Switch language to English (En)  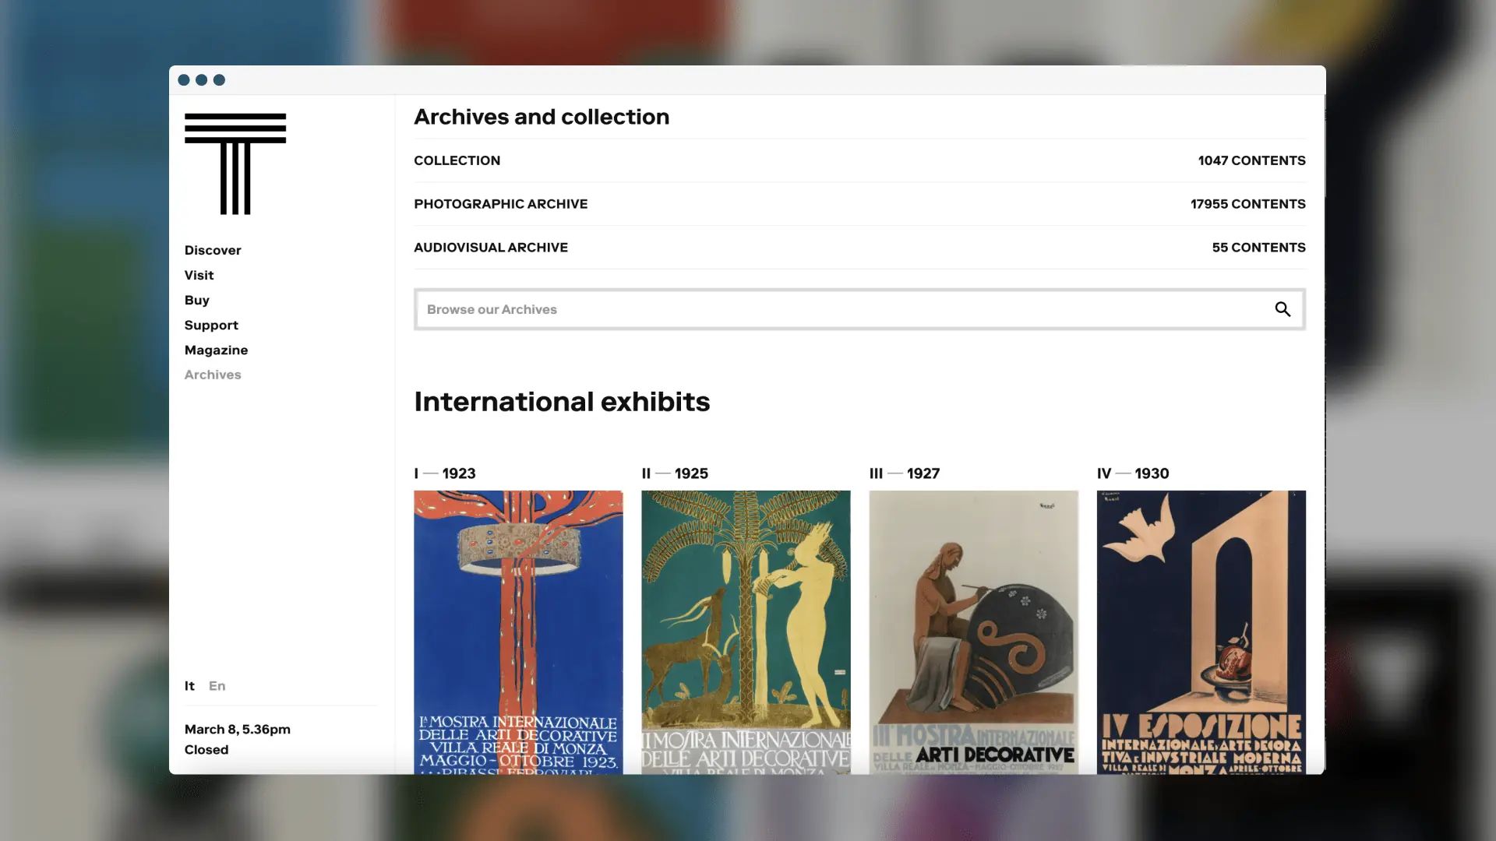[217, 686]
